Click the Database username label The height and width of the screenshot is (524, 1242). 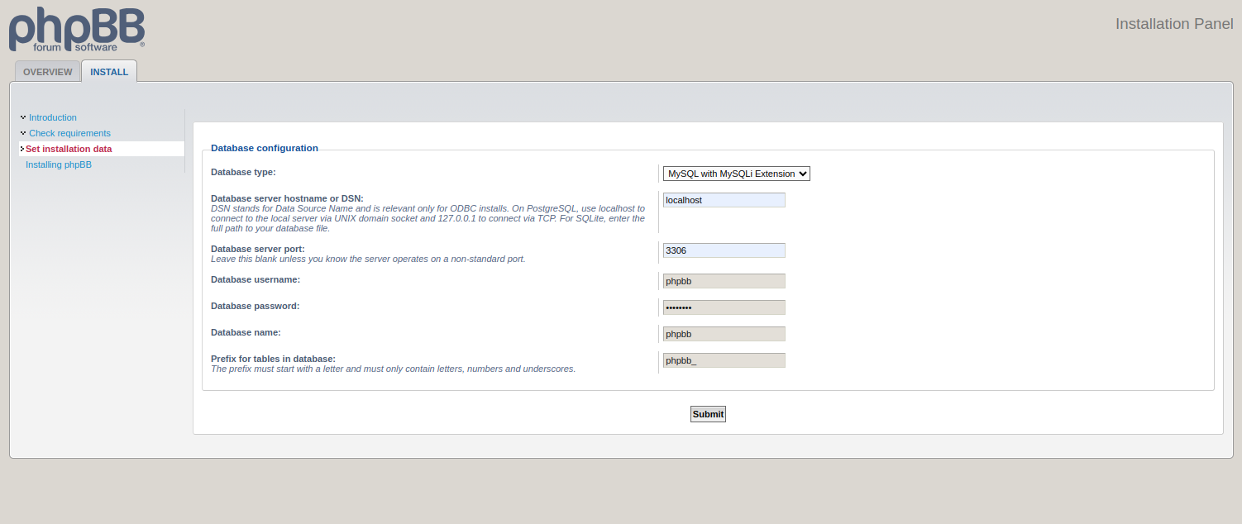tap(255, 279)
